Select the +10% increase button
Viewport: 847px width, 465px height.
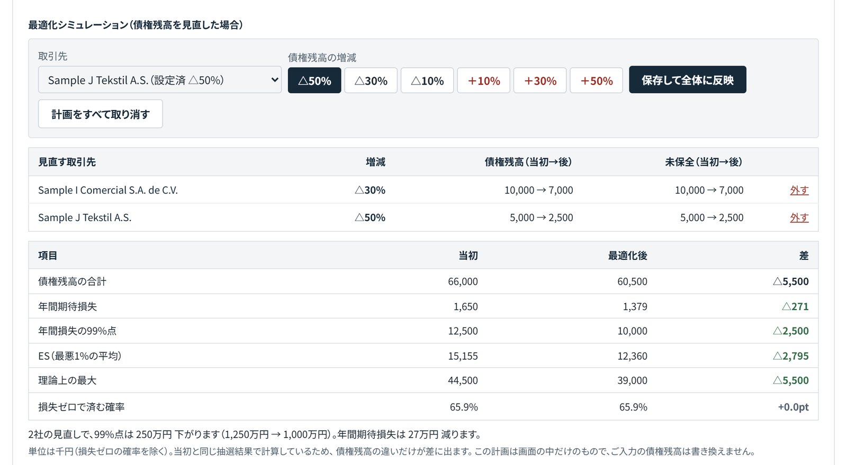click(x=483, y=80)
